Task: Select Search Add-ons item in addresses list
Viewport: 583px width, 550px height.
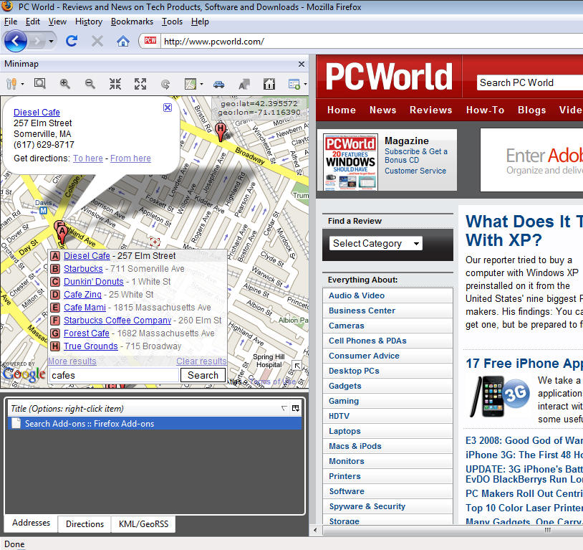Action: pos(89,424)
